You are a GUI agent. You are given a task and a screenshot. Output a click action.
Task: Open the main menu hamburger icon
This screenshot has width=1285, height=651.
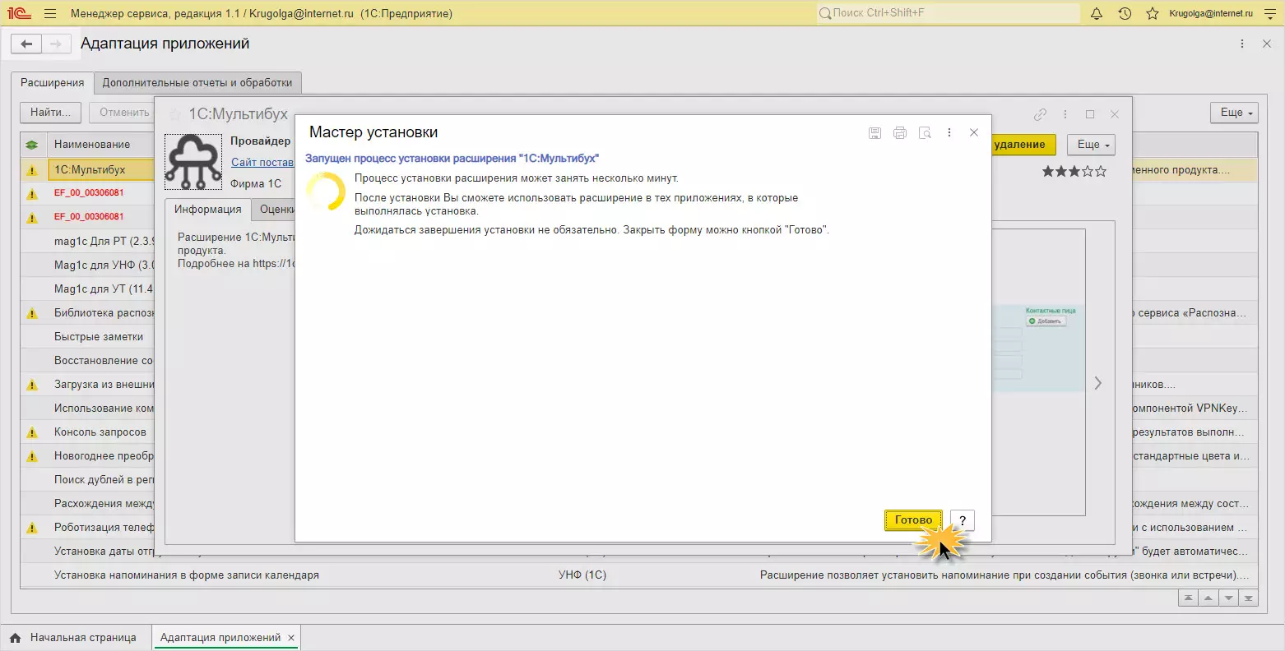click(x=50, y=13)
